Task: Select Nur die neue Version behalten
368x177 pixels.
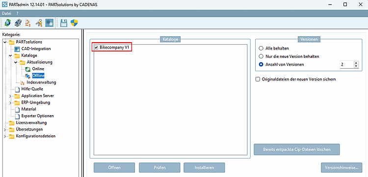Action: coord(261,56)
